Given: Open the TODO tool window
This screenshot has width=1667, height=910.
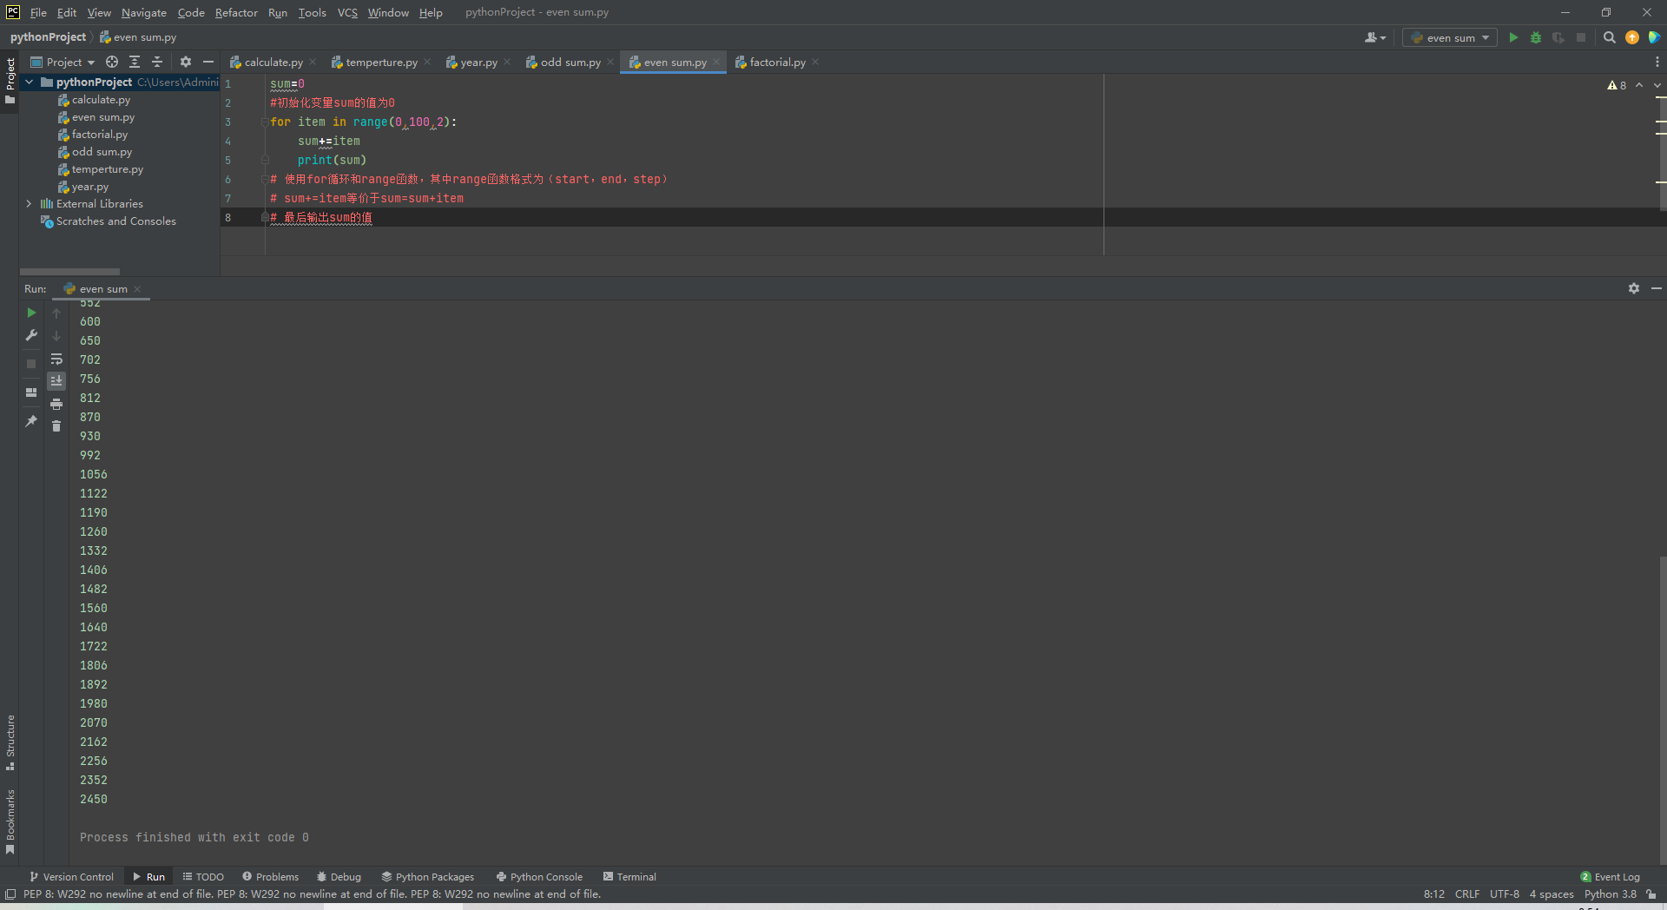Looking at the screenshot, I should pos(203,877).
